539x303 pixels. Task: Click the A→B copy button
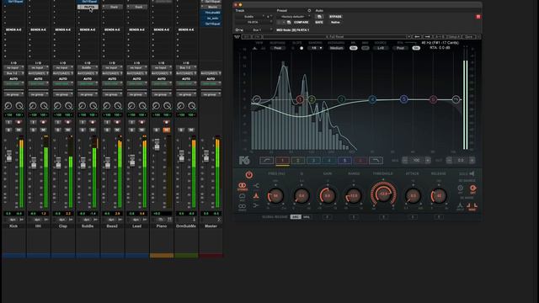[439, 37]
